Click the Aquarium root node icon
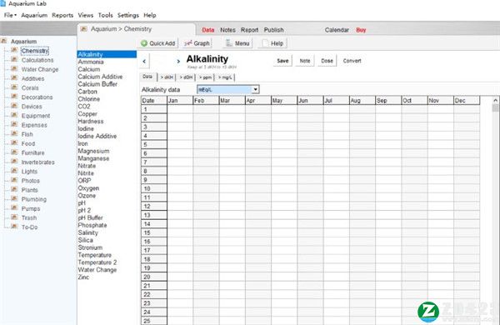This screenshot has height=325, width=500. (4, 41)
